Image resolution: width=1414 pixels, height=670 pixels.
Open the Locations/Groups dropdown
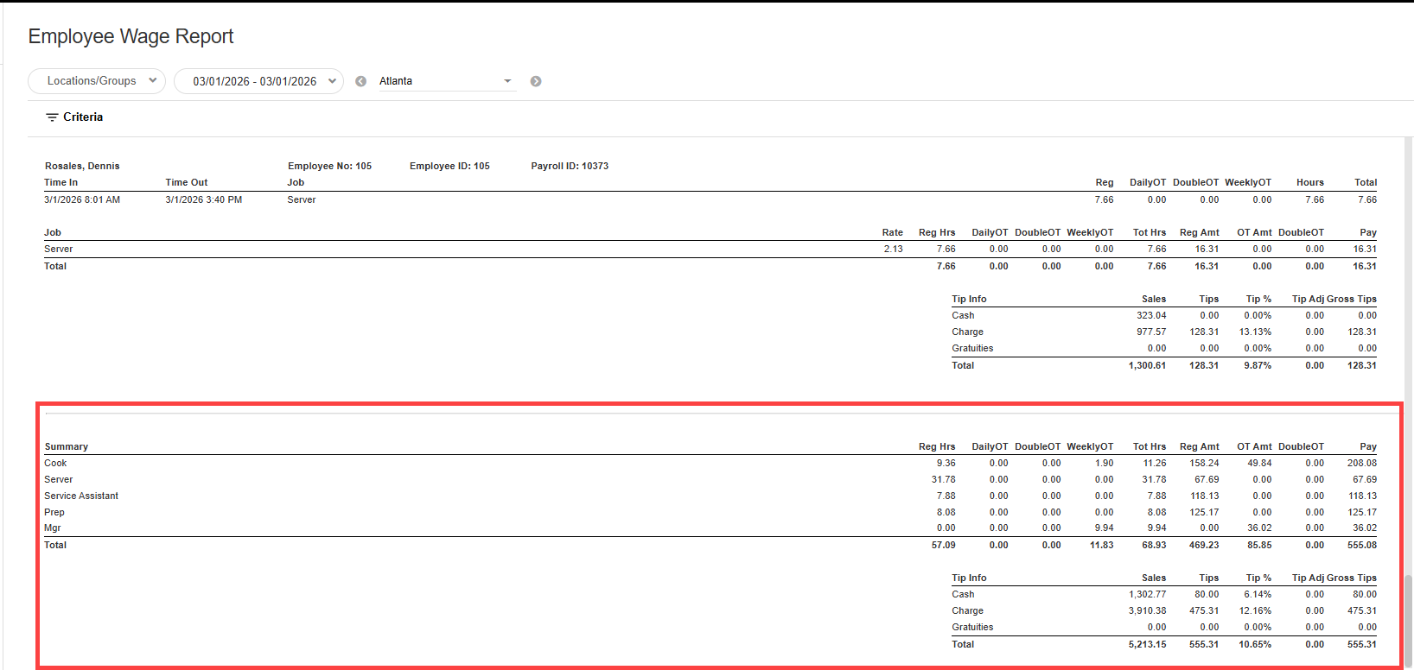coord(97,81)
